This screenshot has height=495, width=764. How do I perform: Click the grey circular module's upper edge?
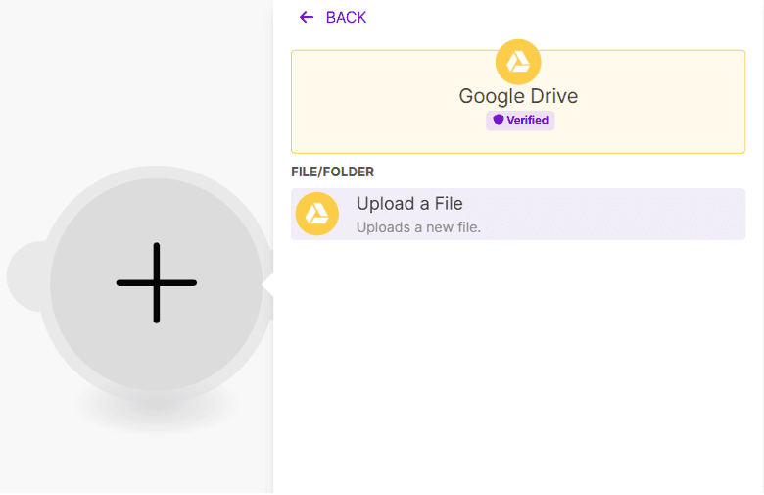157,173
